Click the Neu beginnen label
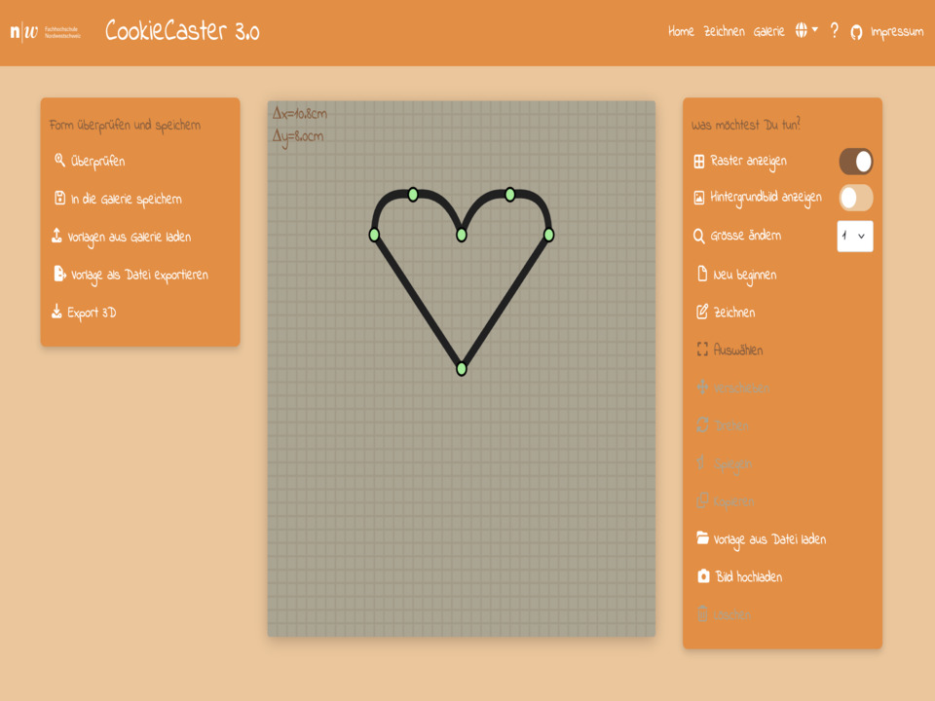 (745, 275)
